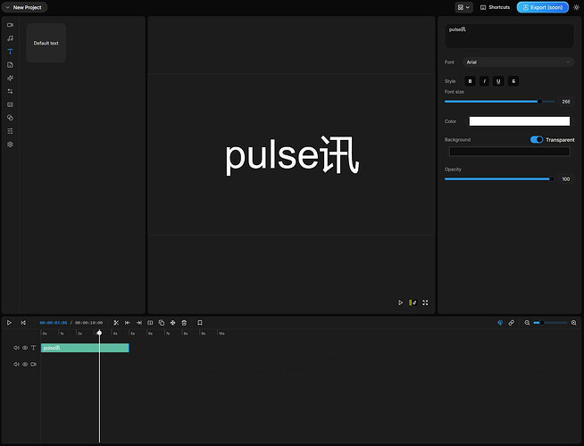The height and width of the screenshot is (446, 584).
Task: Click the scissors split tool in timeline toolbar
Action: (x=116, y=323)
